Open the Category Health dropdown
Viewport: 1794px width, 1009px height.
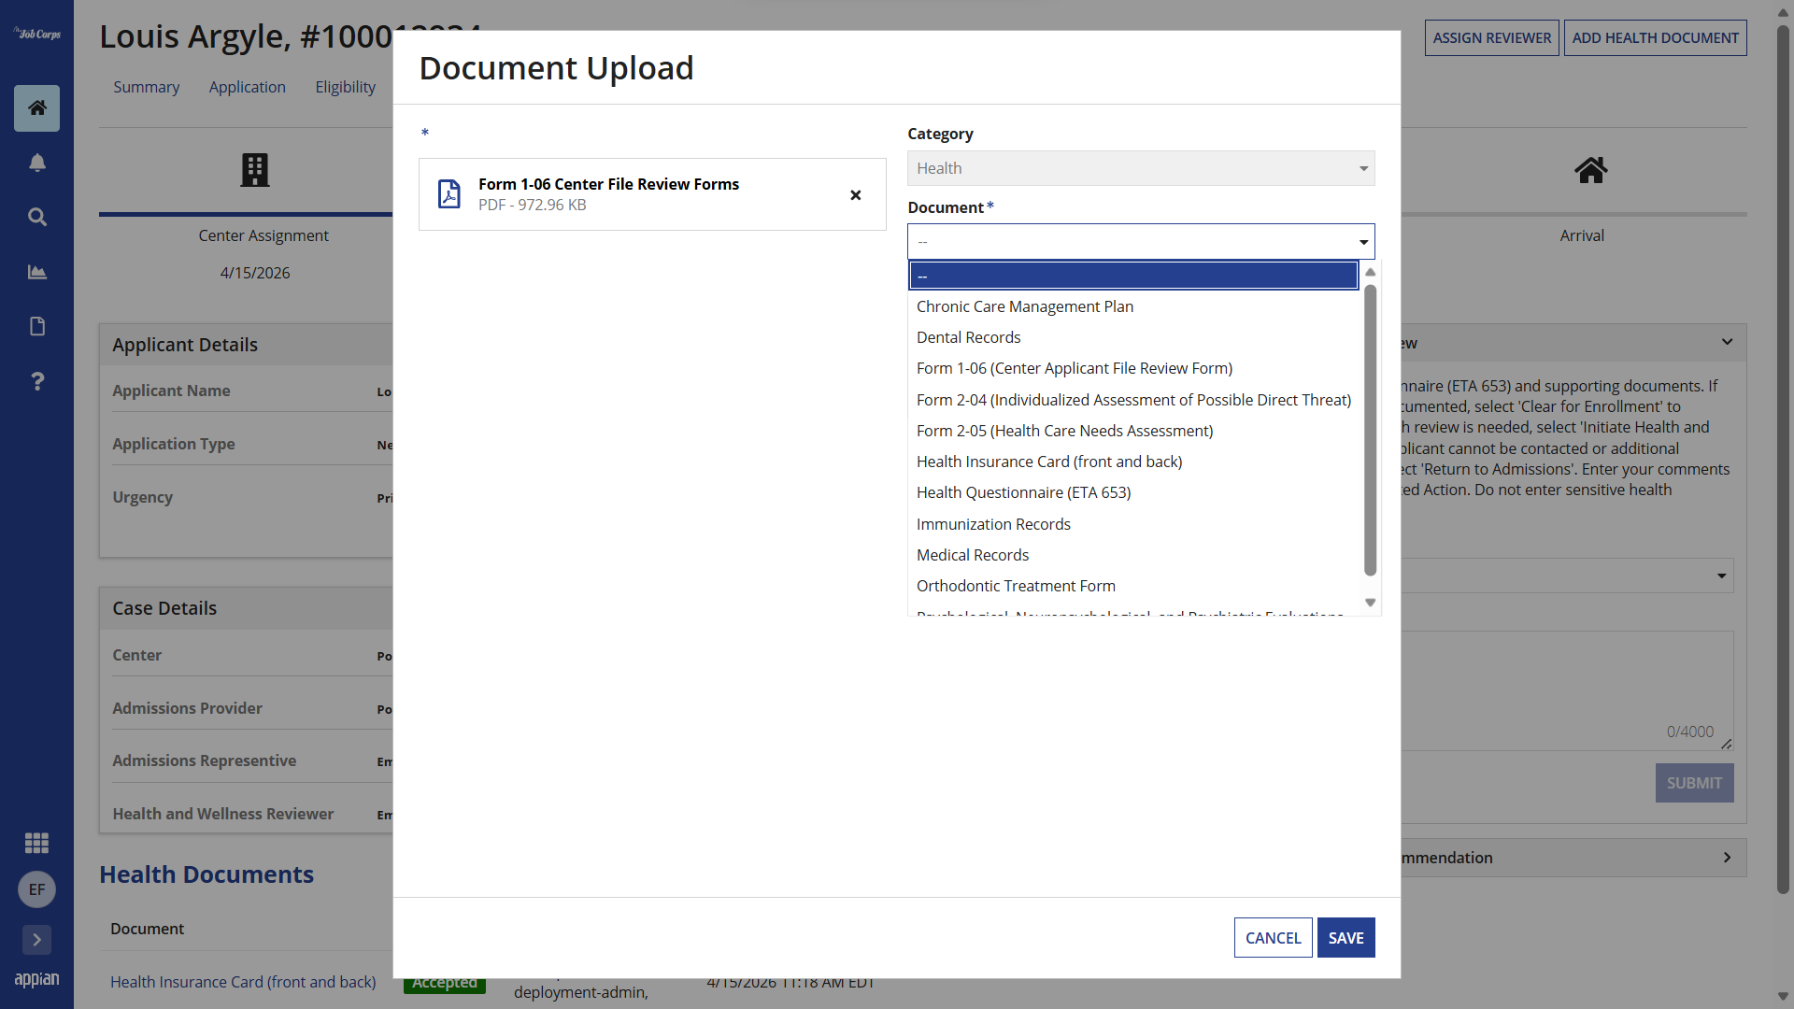click(1141, 168)
